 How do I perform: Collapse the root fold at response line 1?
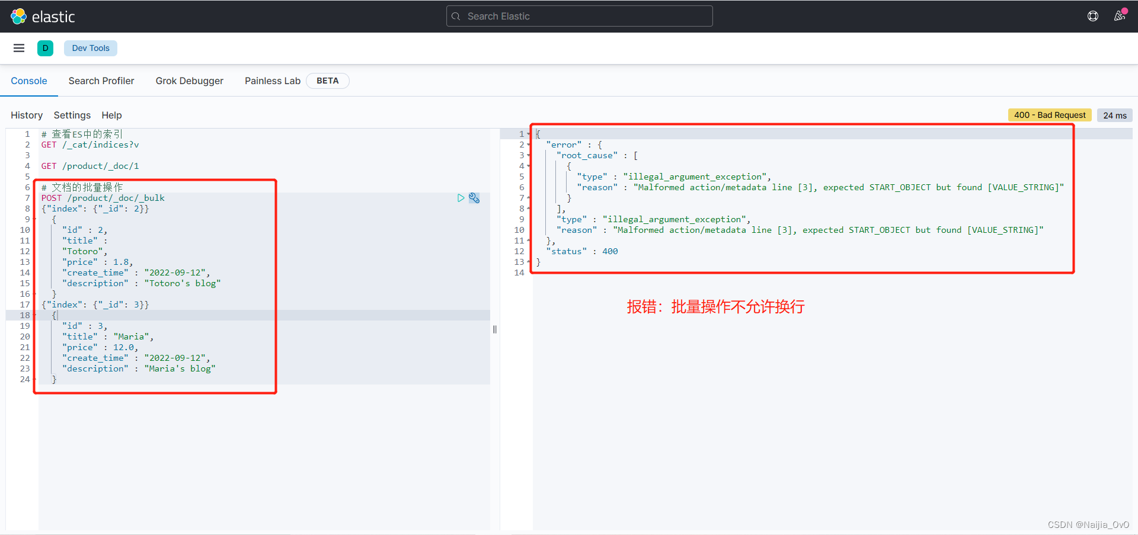click(x=529, y=134)
